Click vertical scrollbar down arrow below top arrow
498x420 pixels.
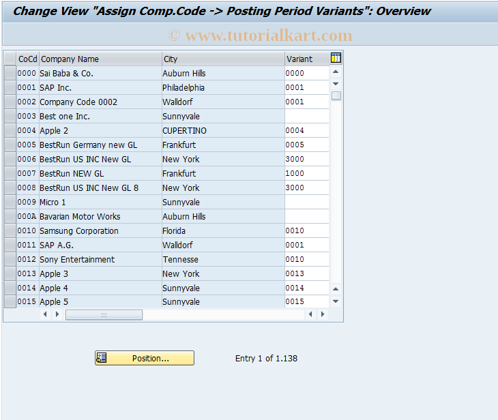coord(336,84)
